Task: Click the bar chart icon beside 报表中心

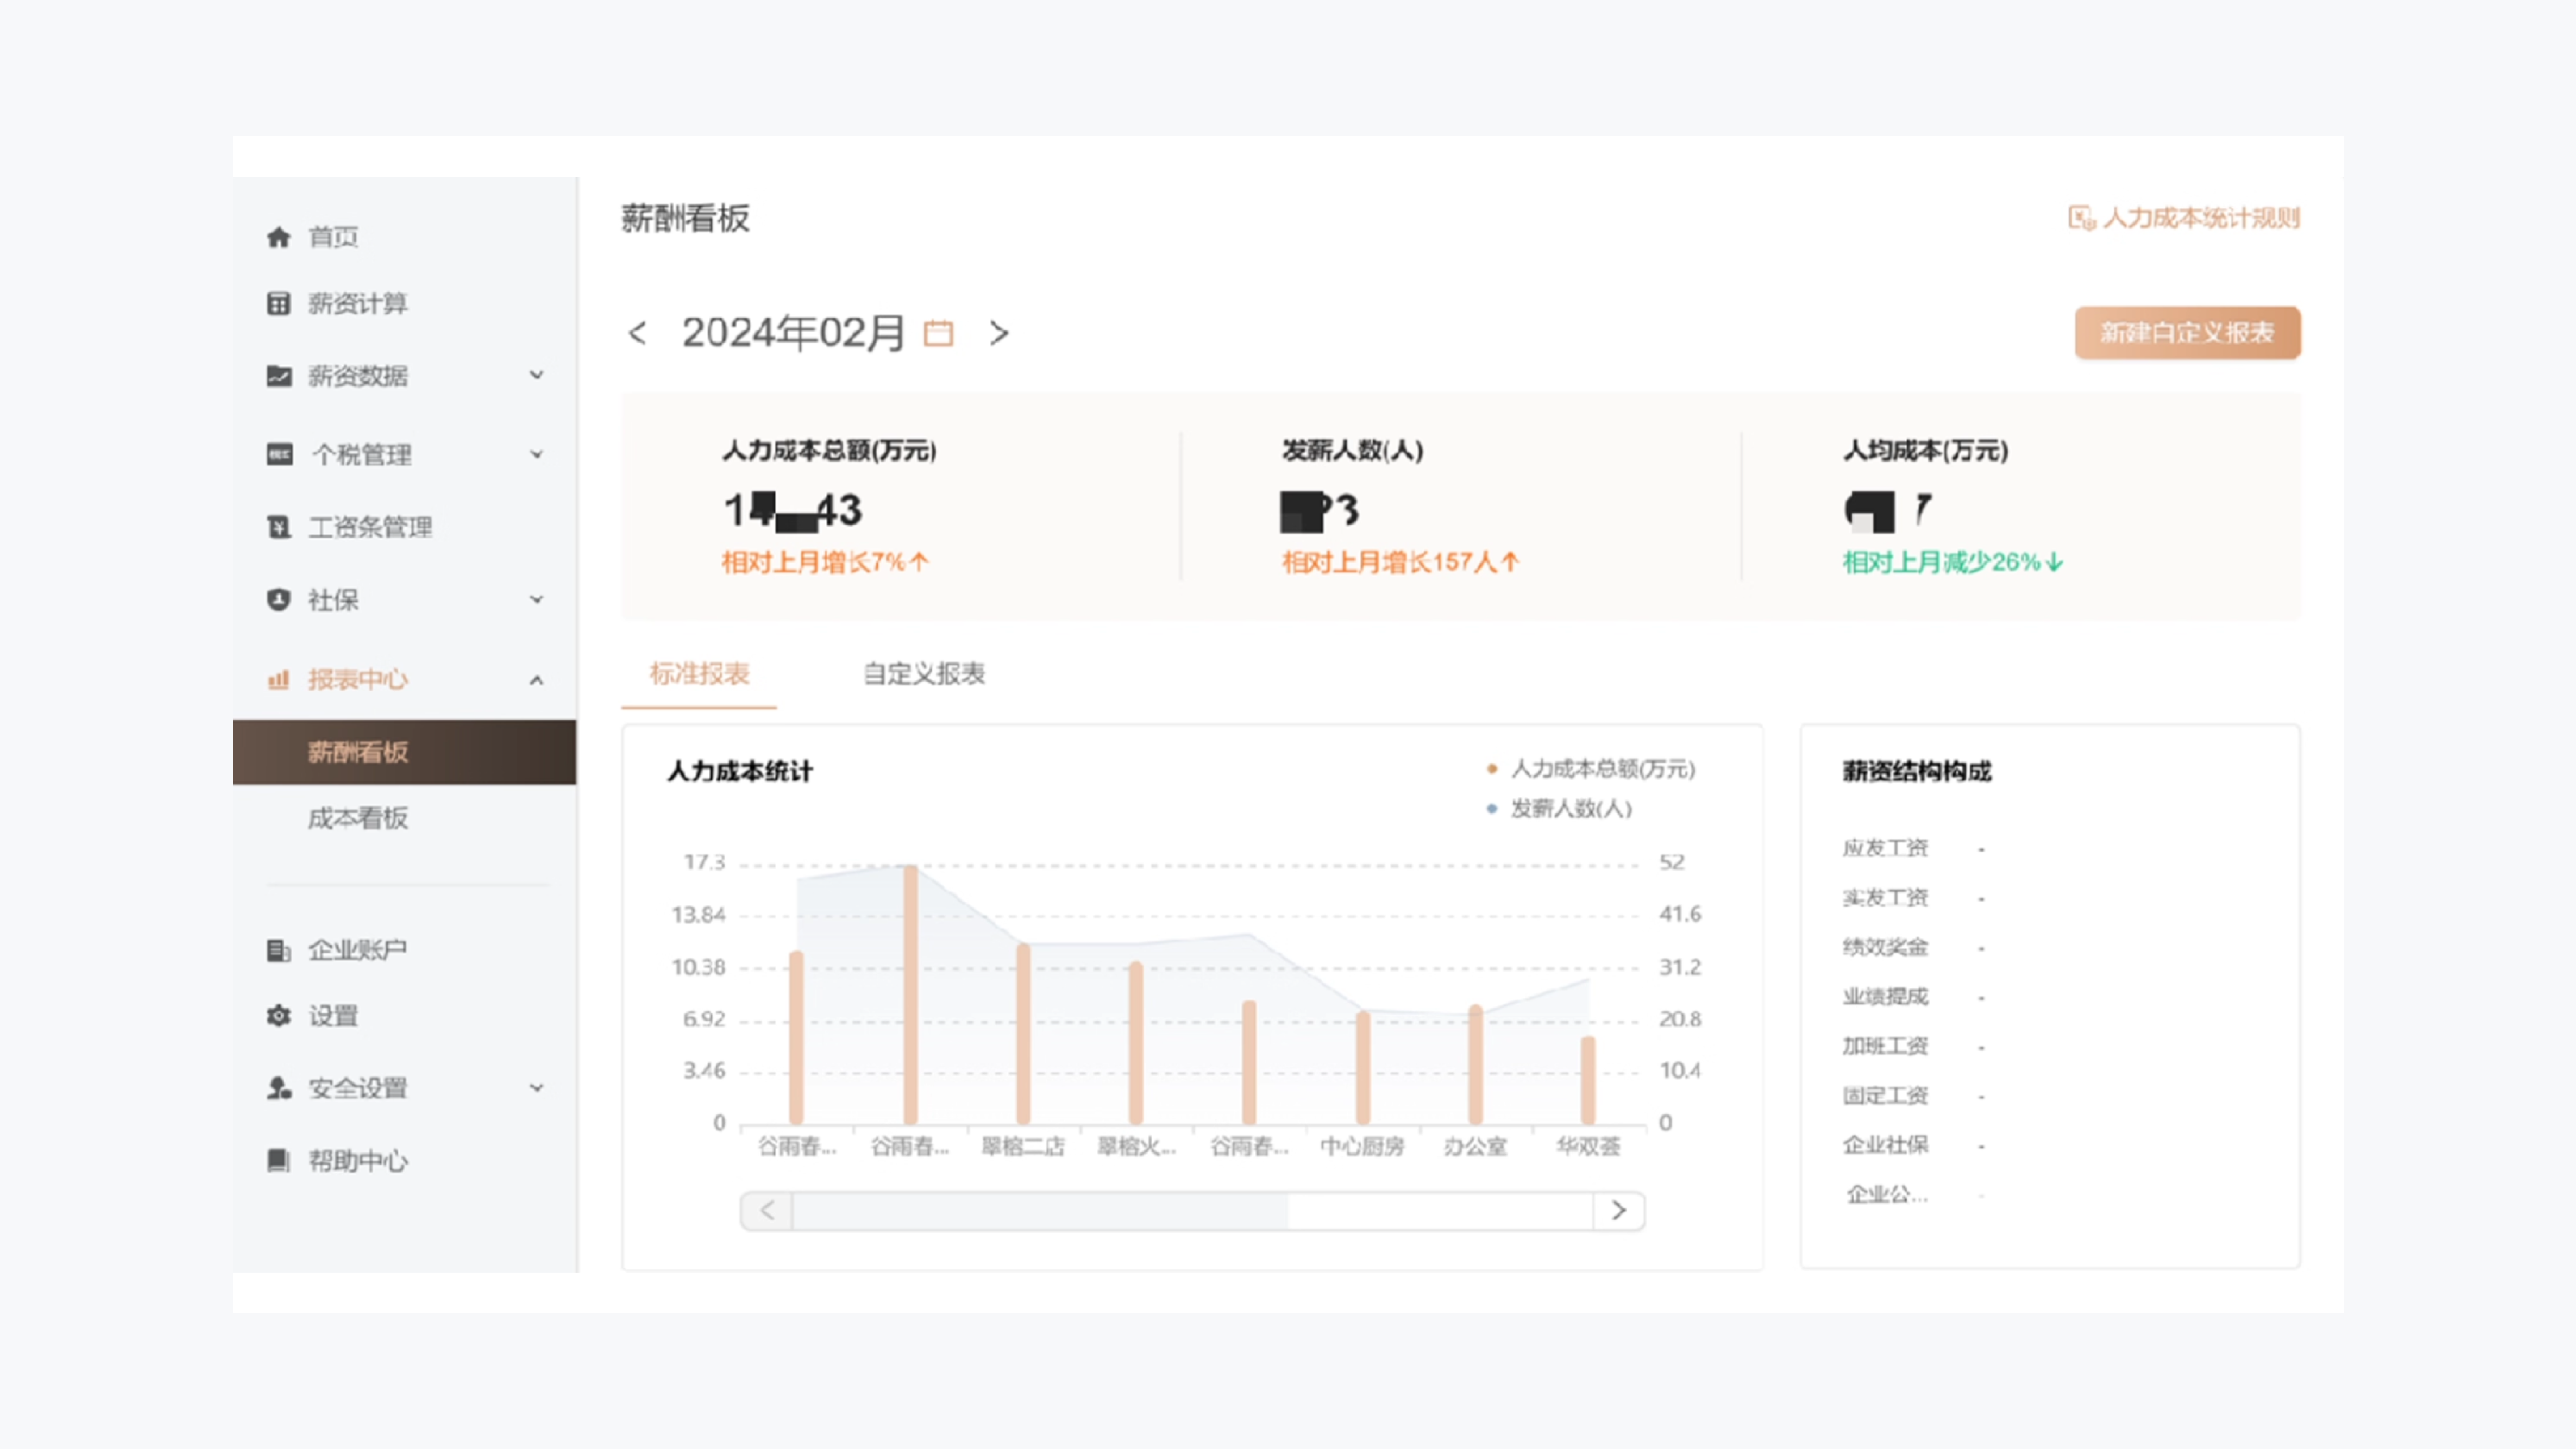Action: click(278, 680)
